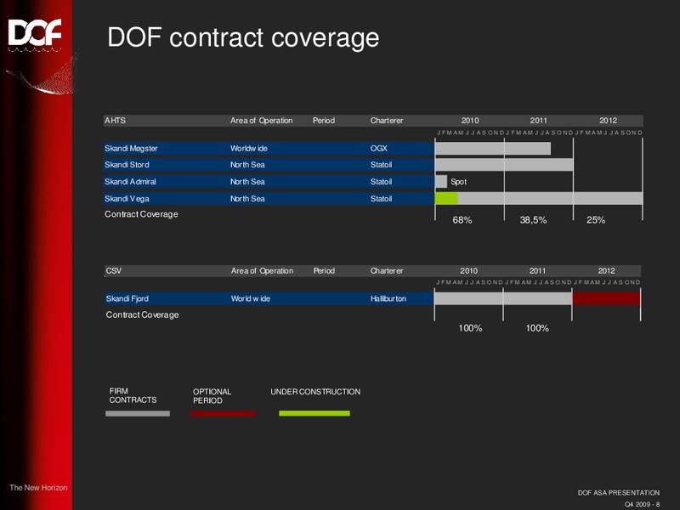680x510 pixels.
Task: Click the Skandi Møgster grey contract bar
Action: pyautogui.click(x=493, y=148)
